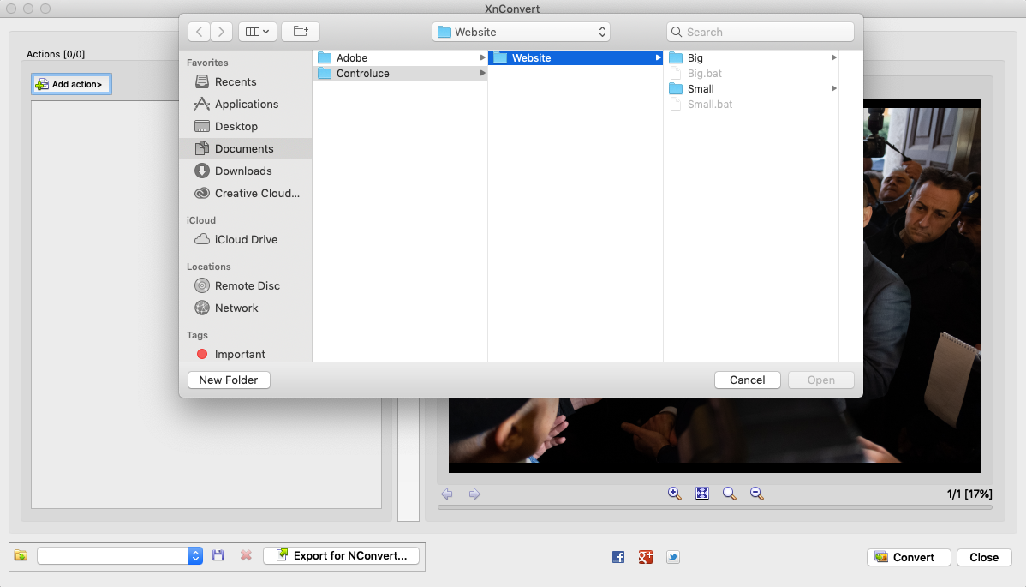Expand the presets combo box
The height and width of the screenshot is (587, 1026).
point(195,555)
